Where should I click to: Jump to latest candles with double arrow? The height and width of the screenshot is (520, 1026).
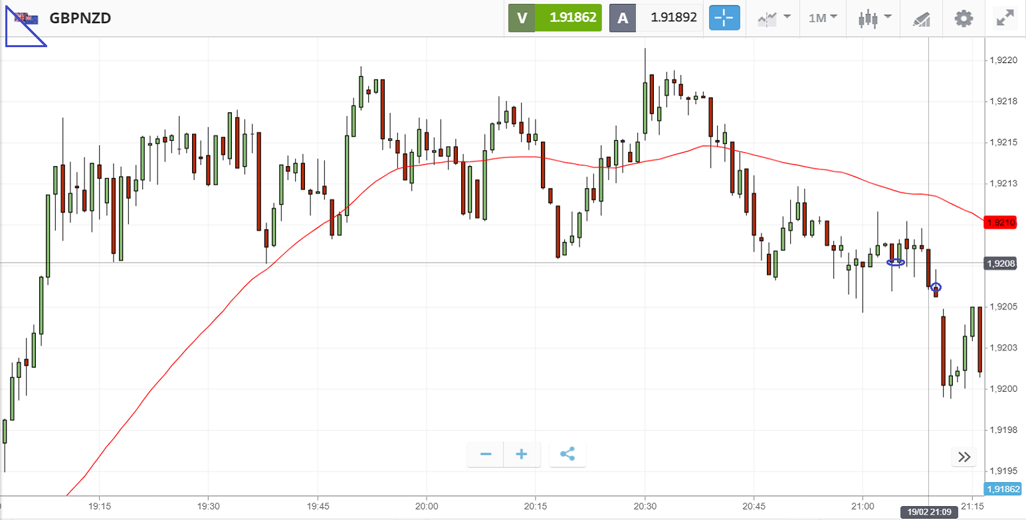(964, 457)
